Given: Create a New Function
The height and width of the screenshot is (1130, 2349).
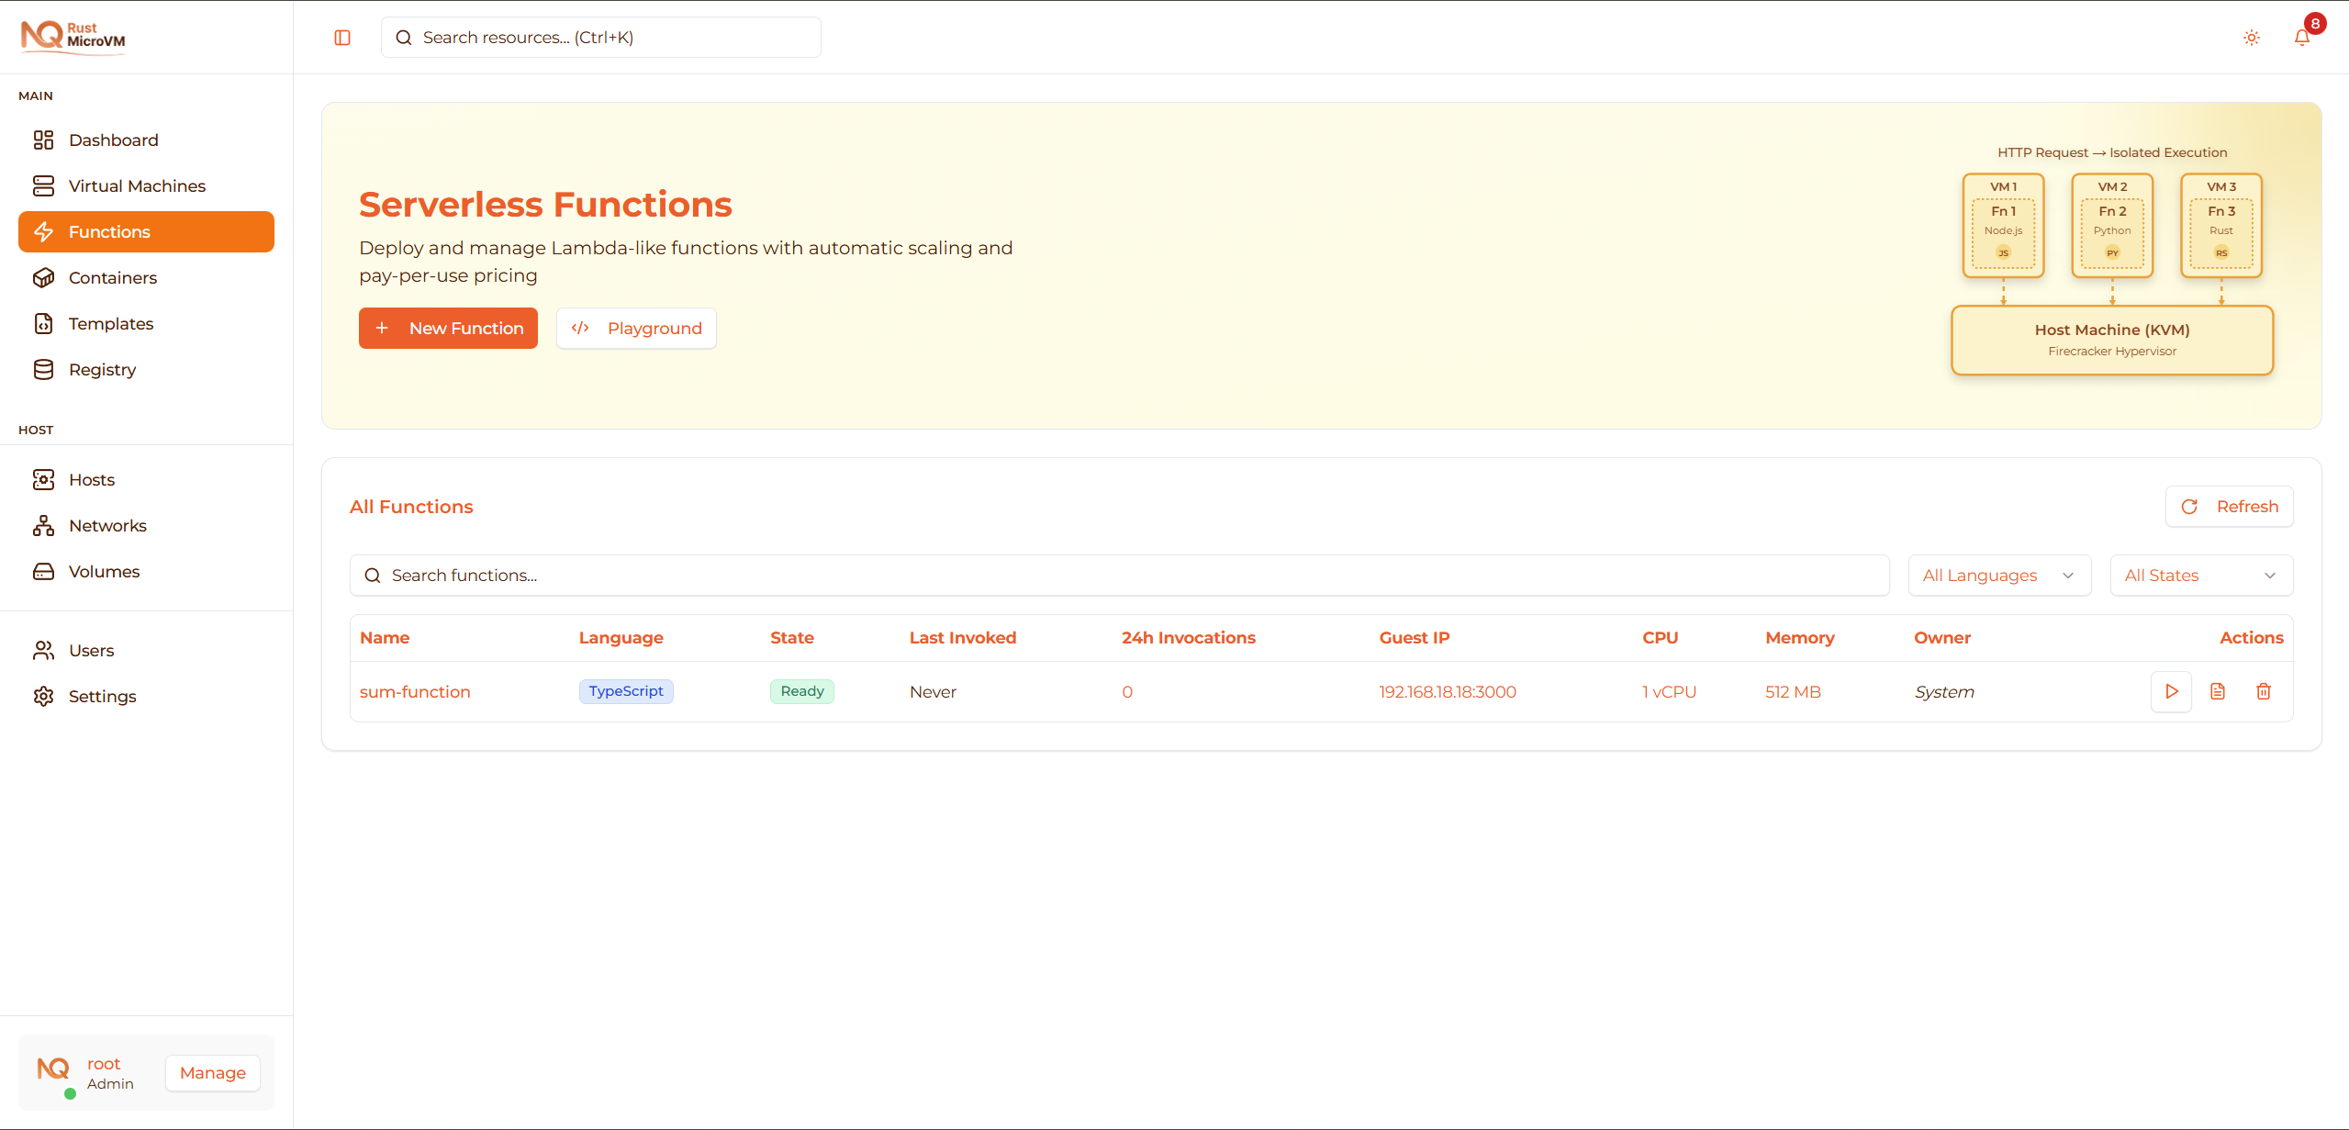Looking at the screenshot, I should pyautogui.click(x=448, y=328).
